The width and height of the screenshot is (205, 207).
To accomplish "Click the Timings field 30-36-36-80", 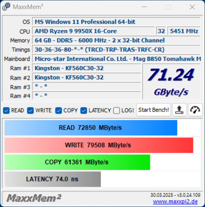I will click(116, 50).
